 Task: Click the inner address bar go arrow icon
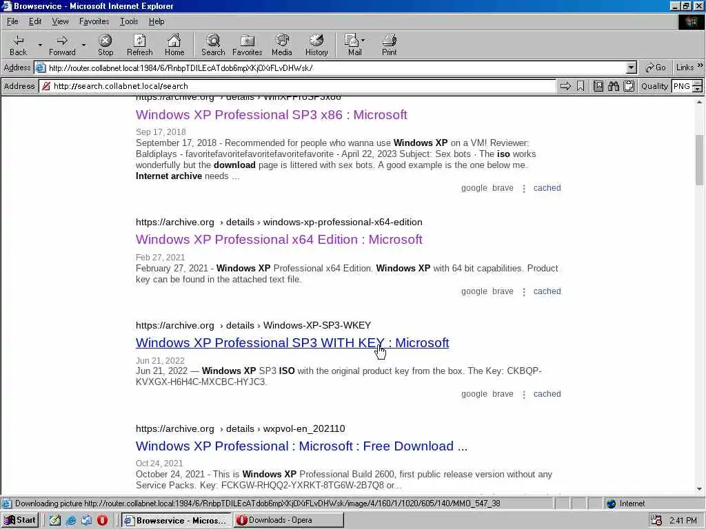click(x=565, y=86)
